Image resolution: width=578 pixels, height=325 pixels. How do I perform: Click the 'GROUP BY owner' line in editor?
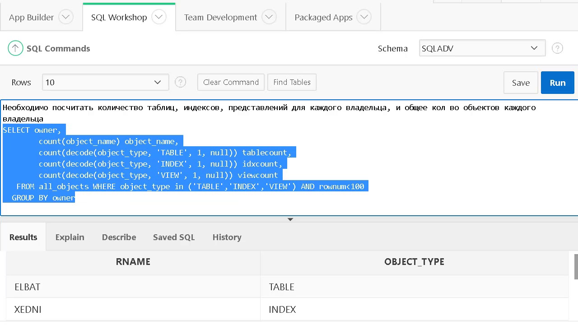43,198
